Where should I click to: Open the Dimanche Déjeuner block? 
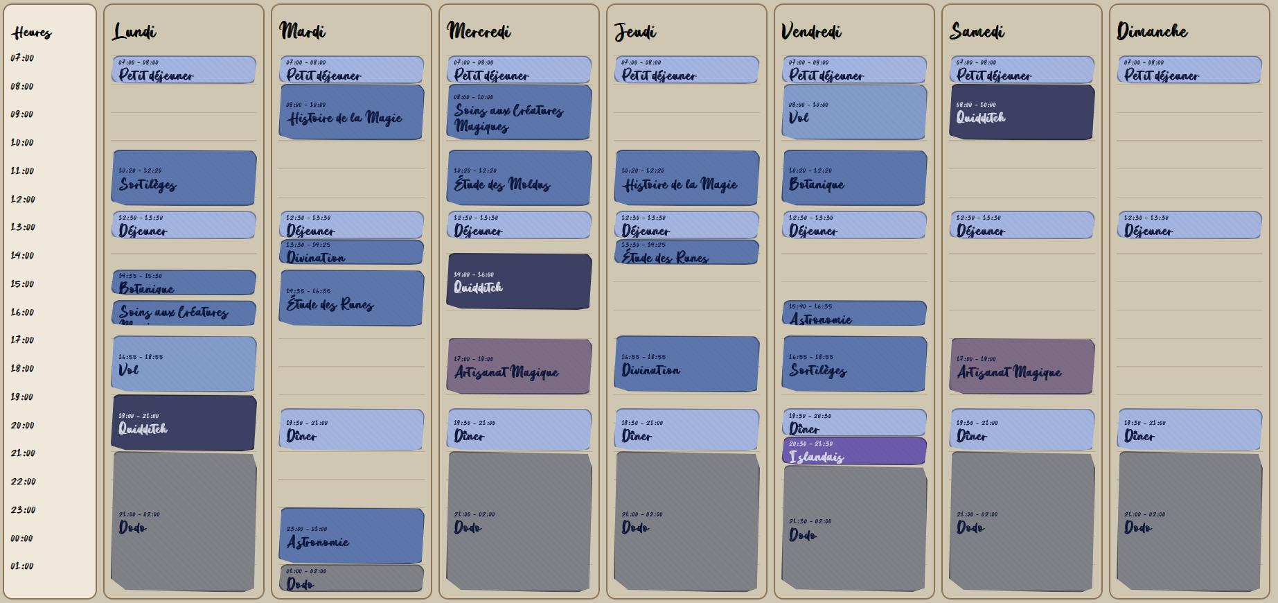click(1189, 225)
